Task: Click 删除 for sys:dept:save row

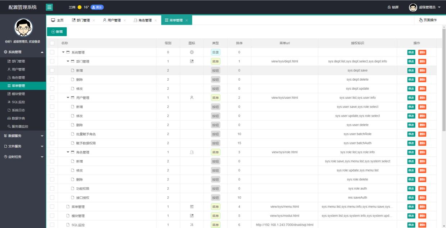Action: pyautogui.click(x=422, y=71)
